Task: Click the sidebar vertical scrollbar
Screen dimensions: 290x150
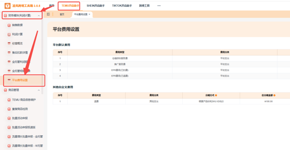Action: point(42,56)
